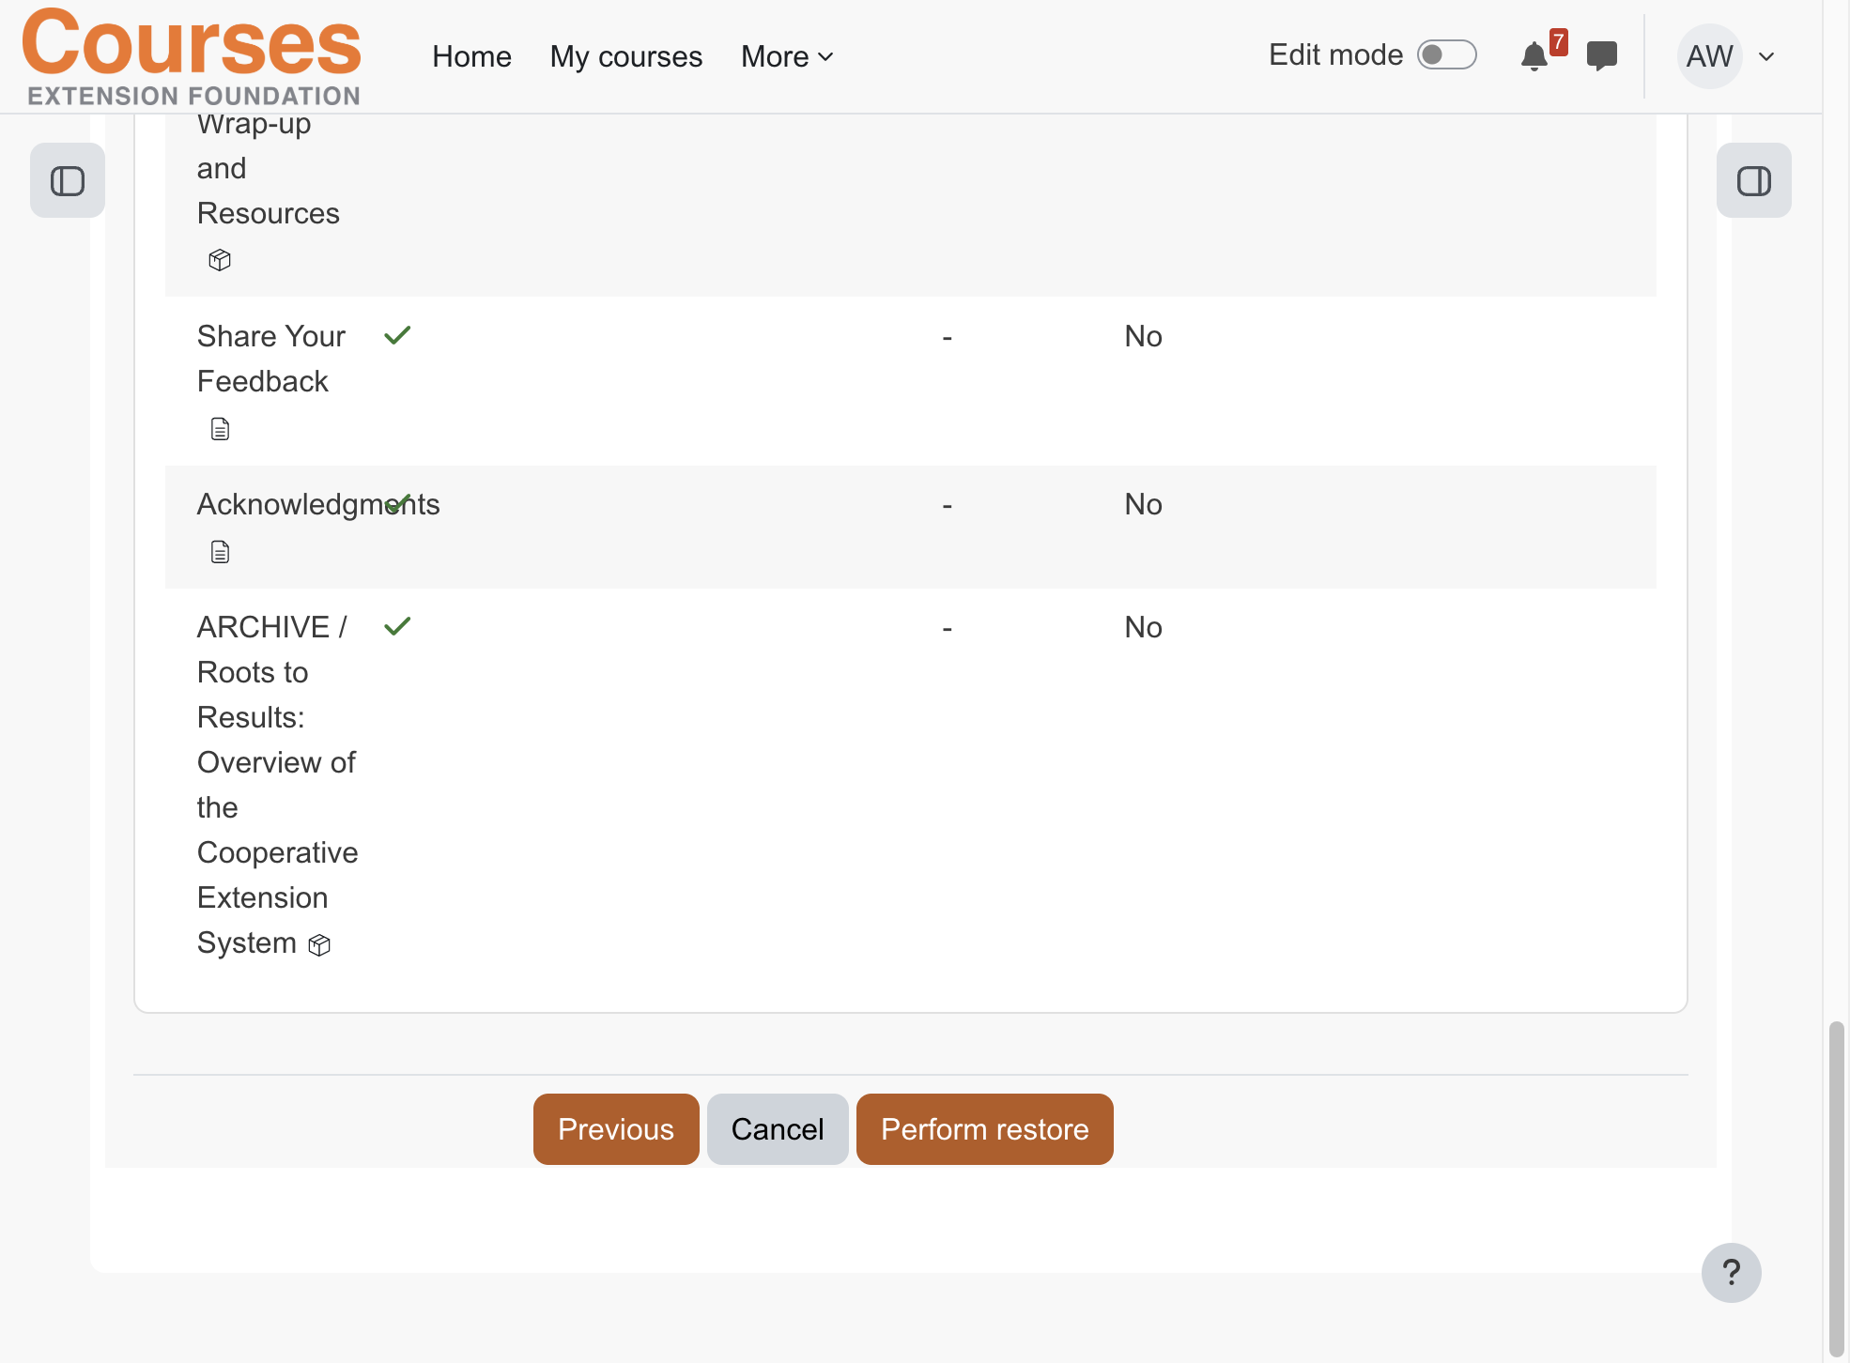
Task: Click the Cancel button
Action: point(778,1129)
